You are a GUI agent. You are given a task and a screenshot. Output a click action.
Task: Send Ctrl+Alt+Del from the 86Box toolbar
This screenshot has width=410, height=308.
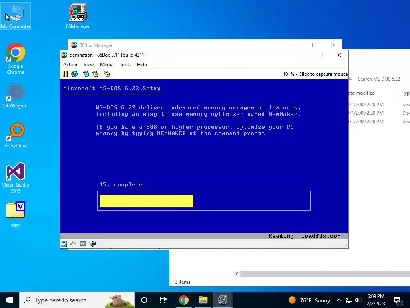click(86, 74)
